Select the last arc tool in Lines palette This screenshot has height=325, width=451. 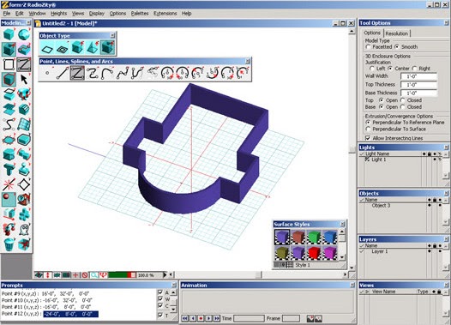242,73
